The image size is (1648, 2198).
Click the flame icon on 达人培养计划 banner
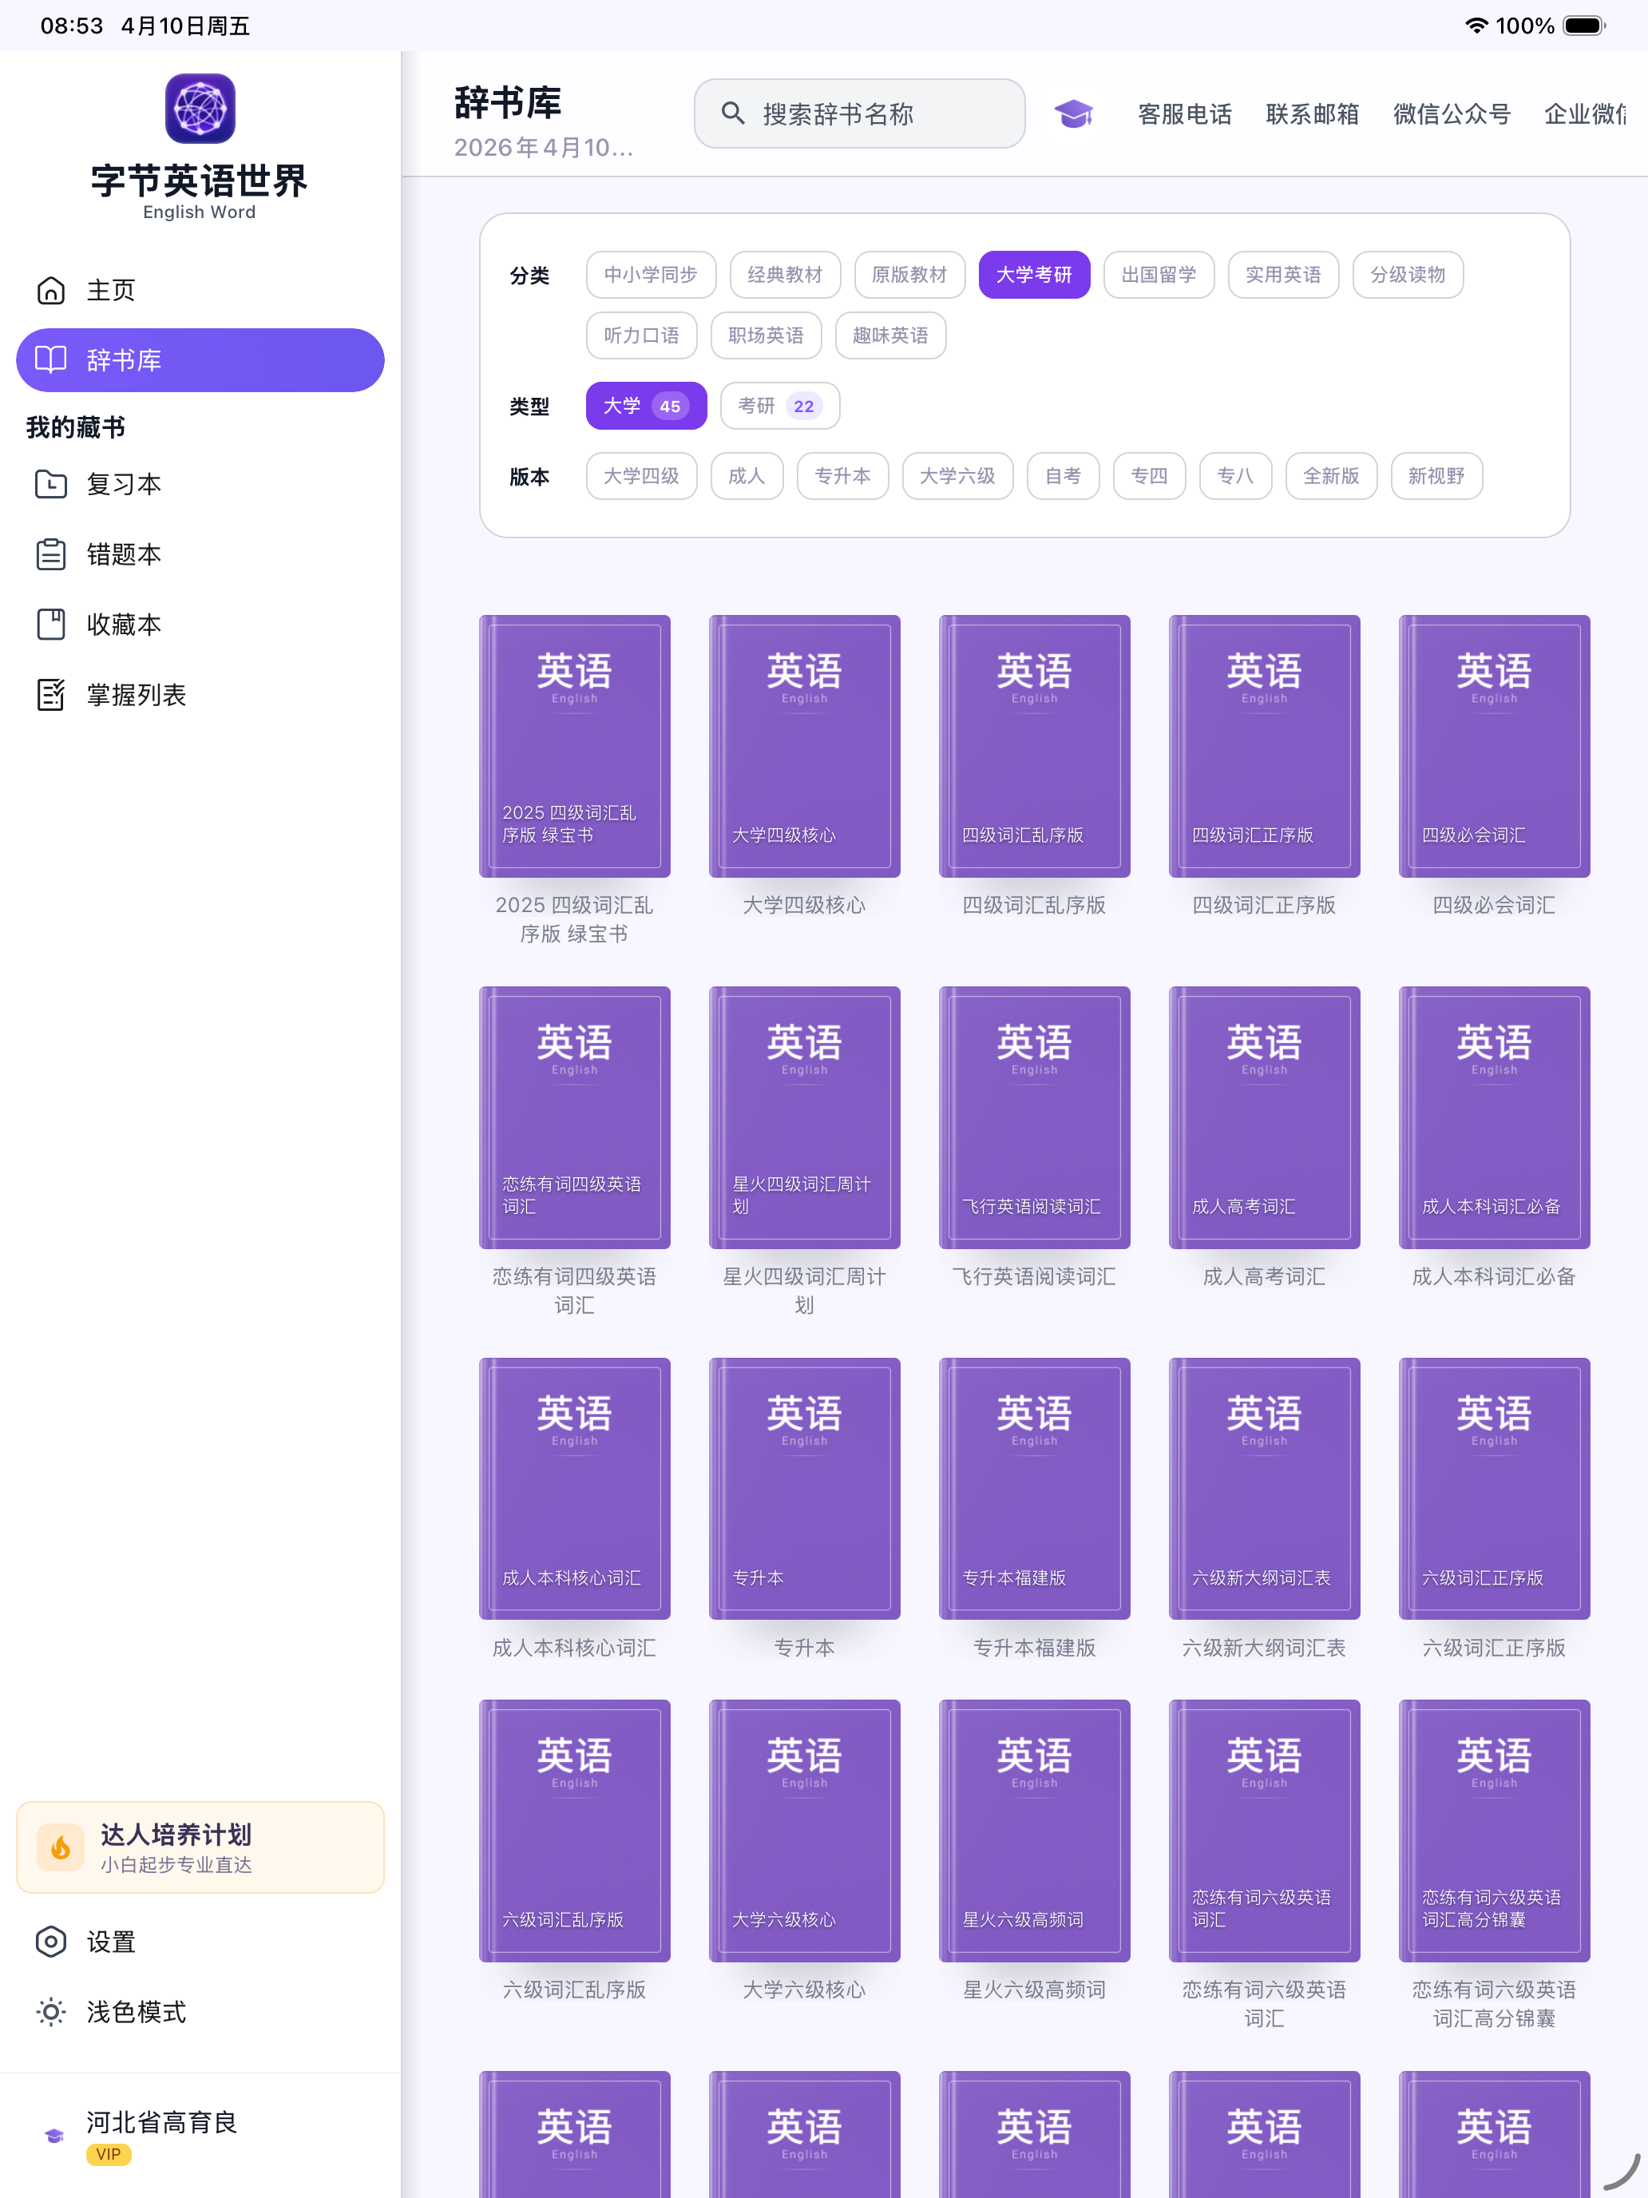61,1847
